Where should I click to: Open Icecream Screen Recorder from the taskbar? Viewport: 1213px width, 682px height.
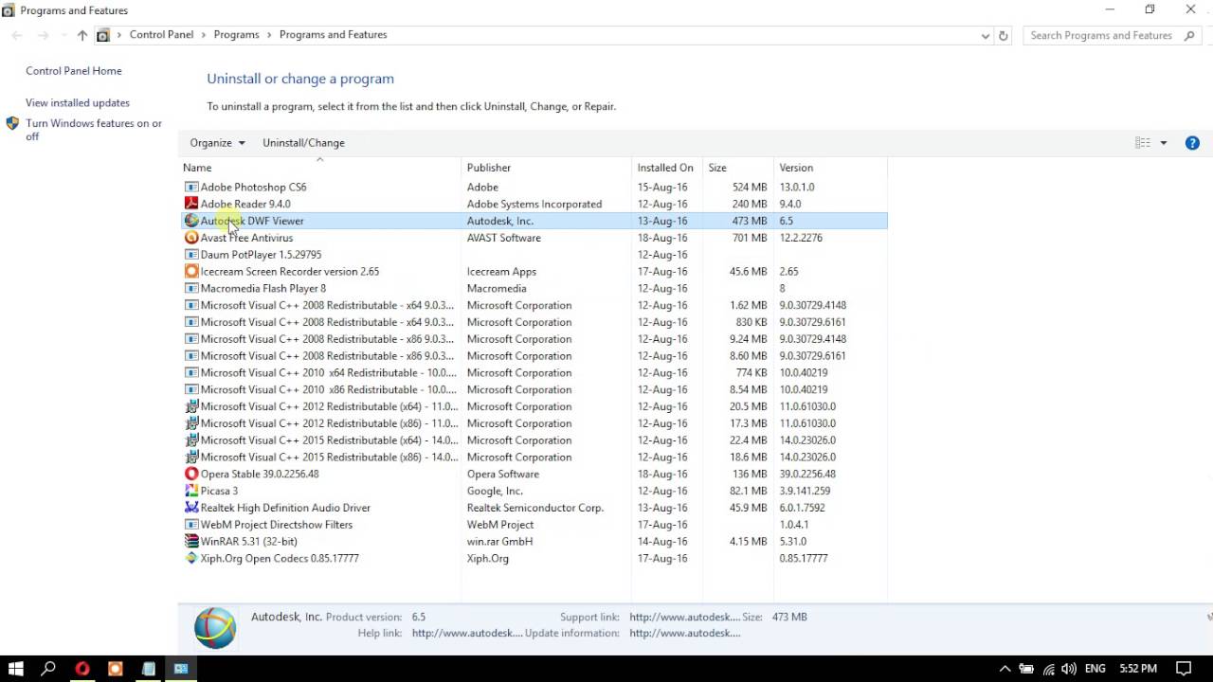pos(116,669)
